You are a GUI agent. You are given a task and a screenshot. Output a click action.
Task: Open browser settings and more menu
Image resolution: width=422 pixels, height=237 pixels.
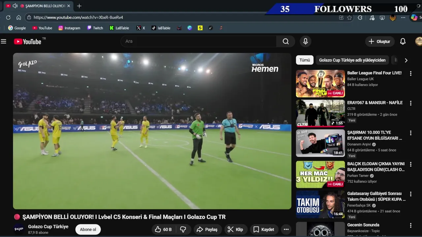click(403, 18)
